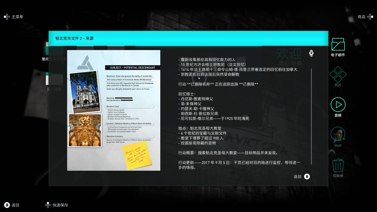Open the 商店 store button
Screen dimensions: 377x212
[365, 17]
